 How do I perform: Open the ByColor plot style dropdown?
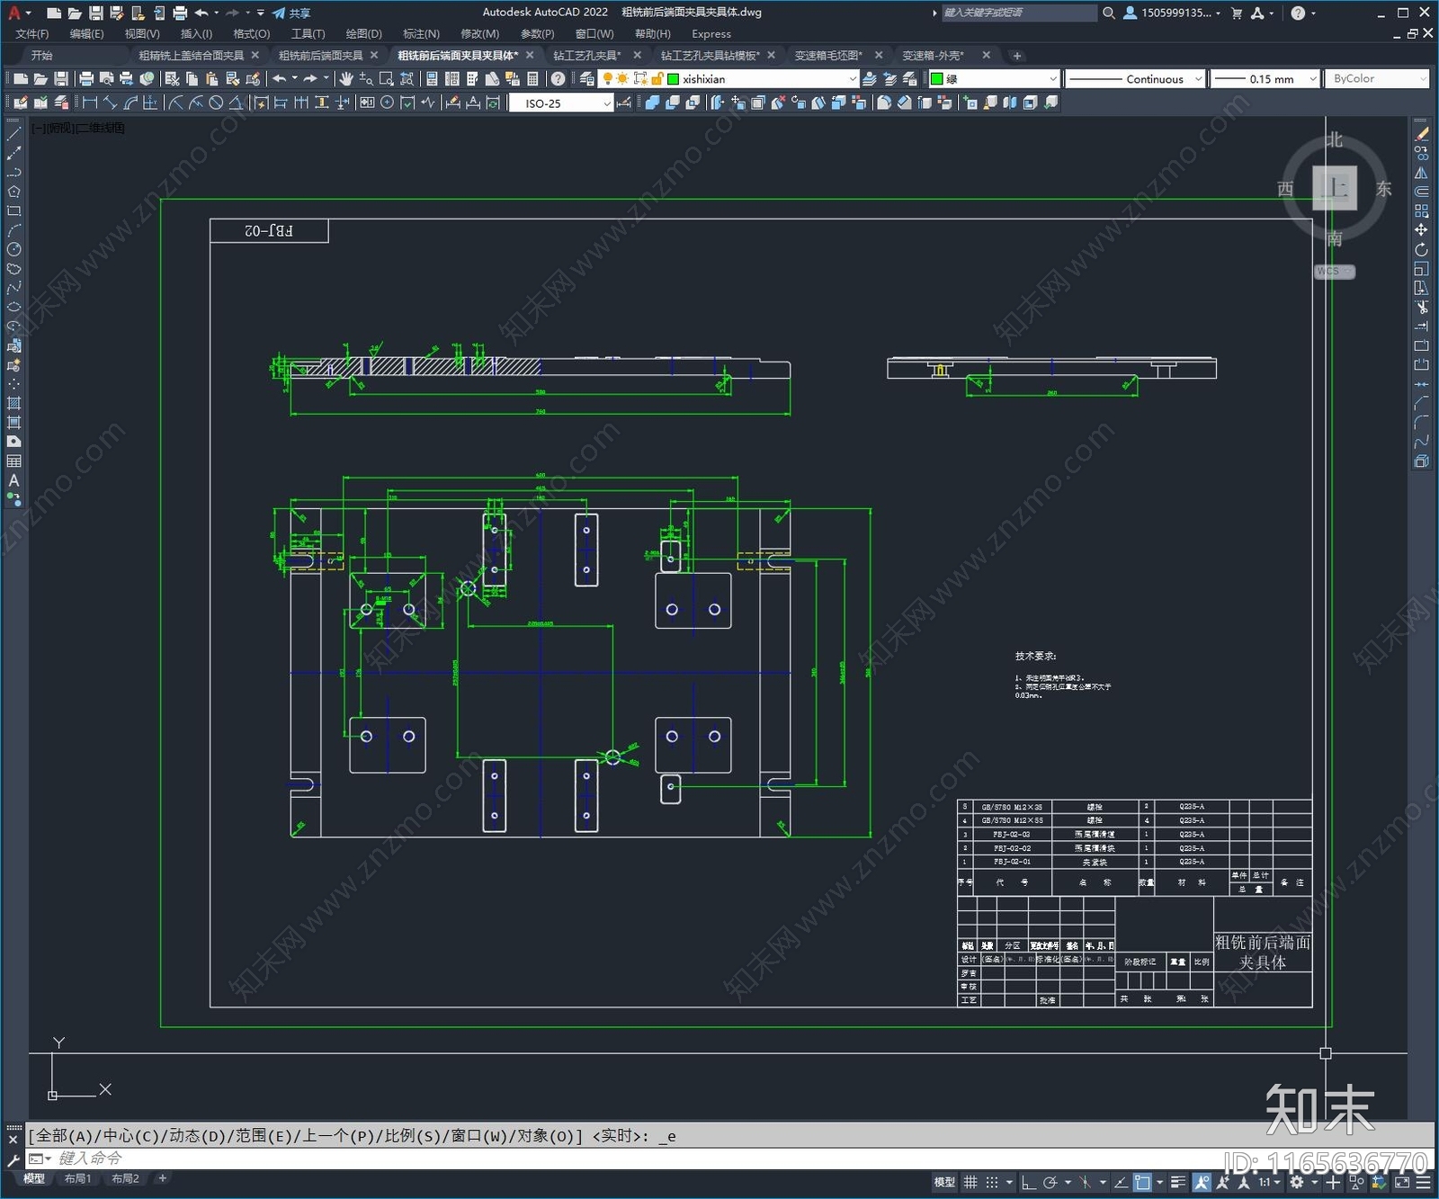(x=1377, y=79)
